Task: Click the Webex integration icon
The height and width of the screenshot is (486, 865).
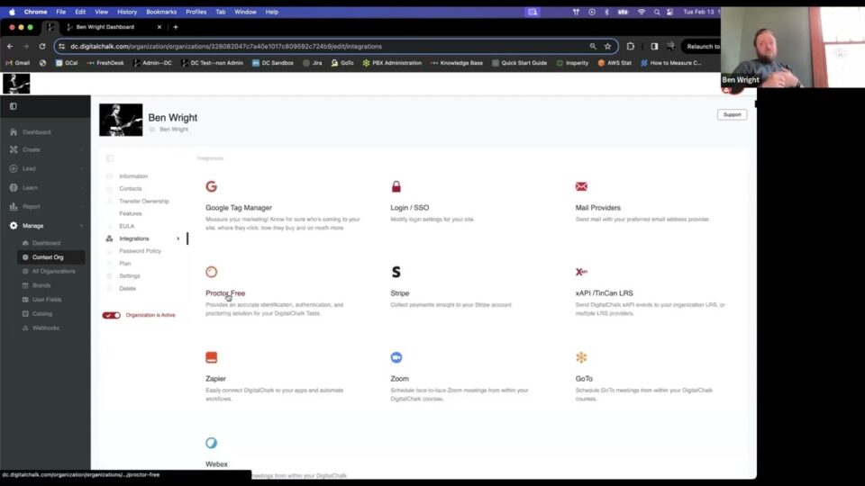Action: pos(211,443)
